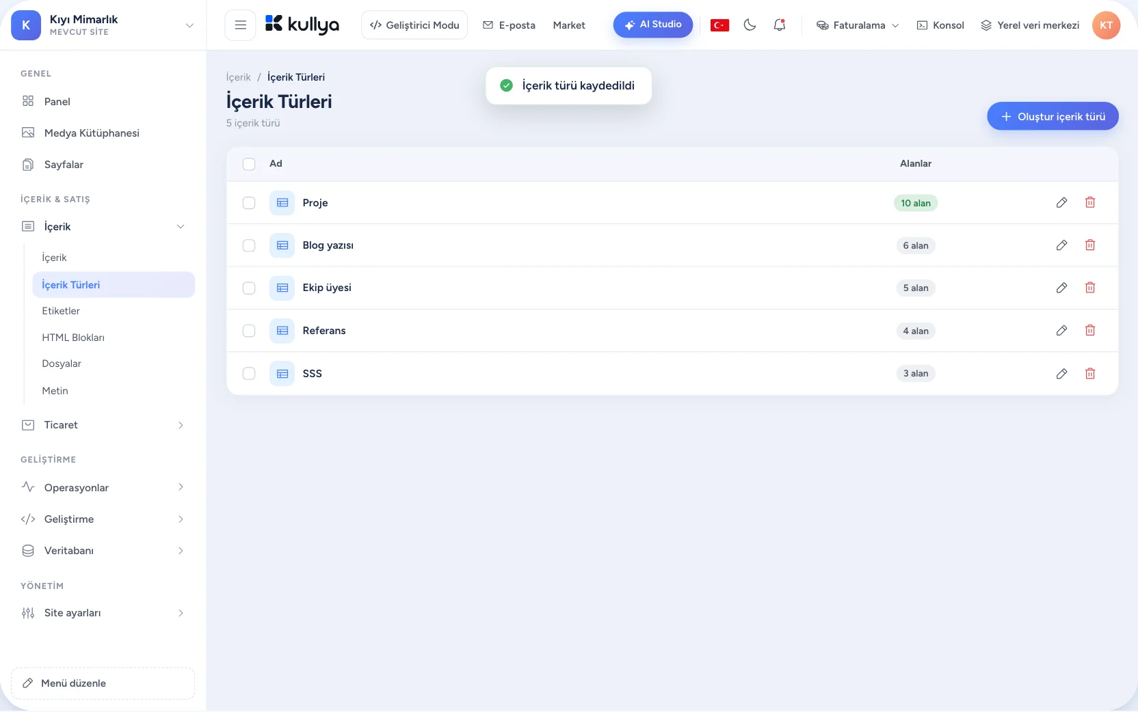Open the Kıyı Mimarlık site switcher
This screenshot has width=1138, height=712.
click(103, 25)
